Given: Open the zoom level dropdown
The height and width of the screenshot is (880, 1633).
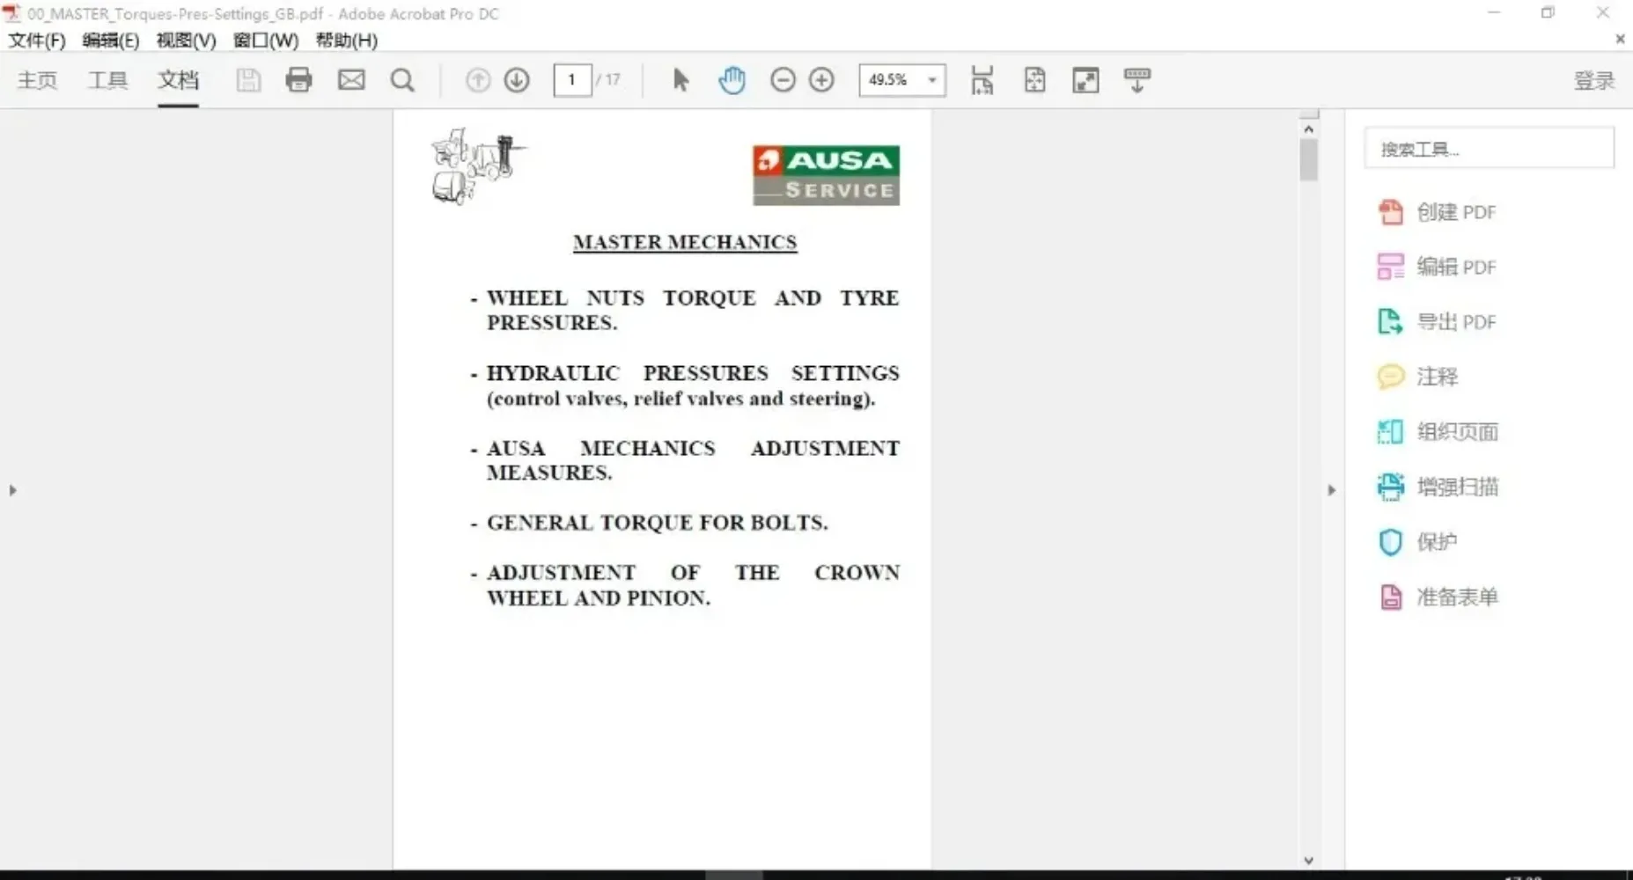Looking at the screenshot, I should pos(931,80).
